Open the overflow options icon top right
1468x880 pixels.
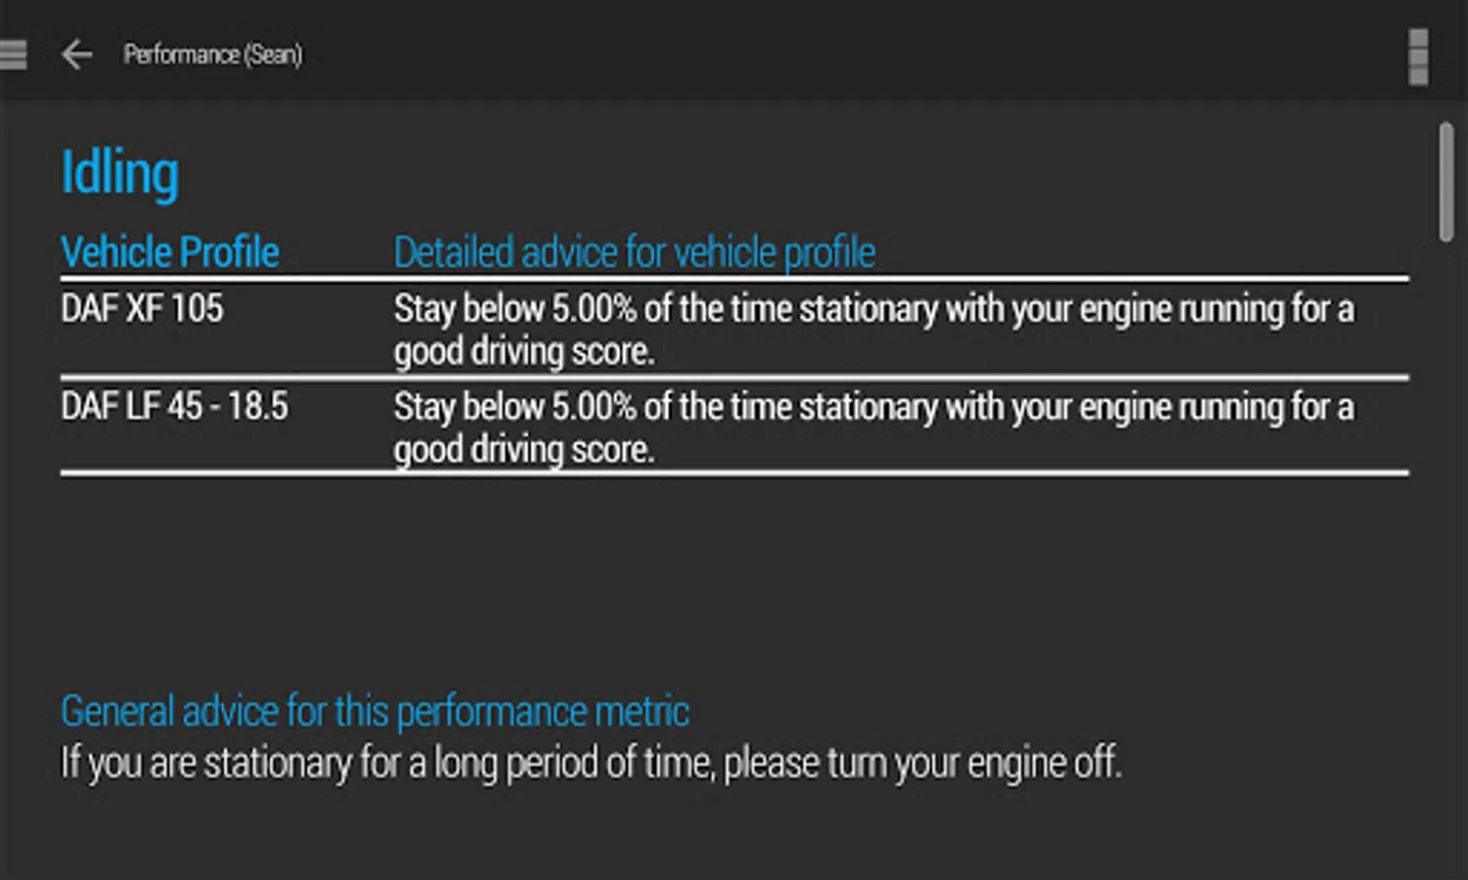tap(1420, 57)
